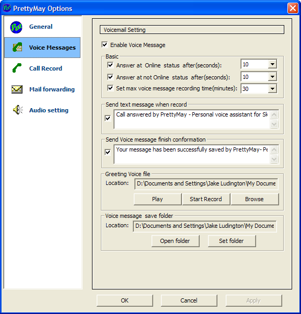Click Start Record button
Viewport: 301px width, 314px height.
[x=206, y=199]
